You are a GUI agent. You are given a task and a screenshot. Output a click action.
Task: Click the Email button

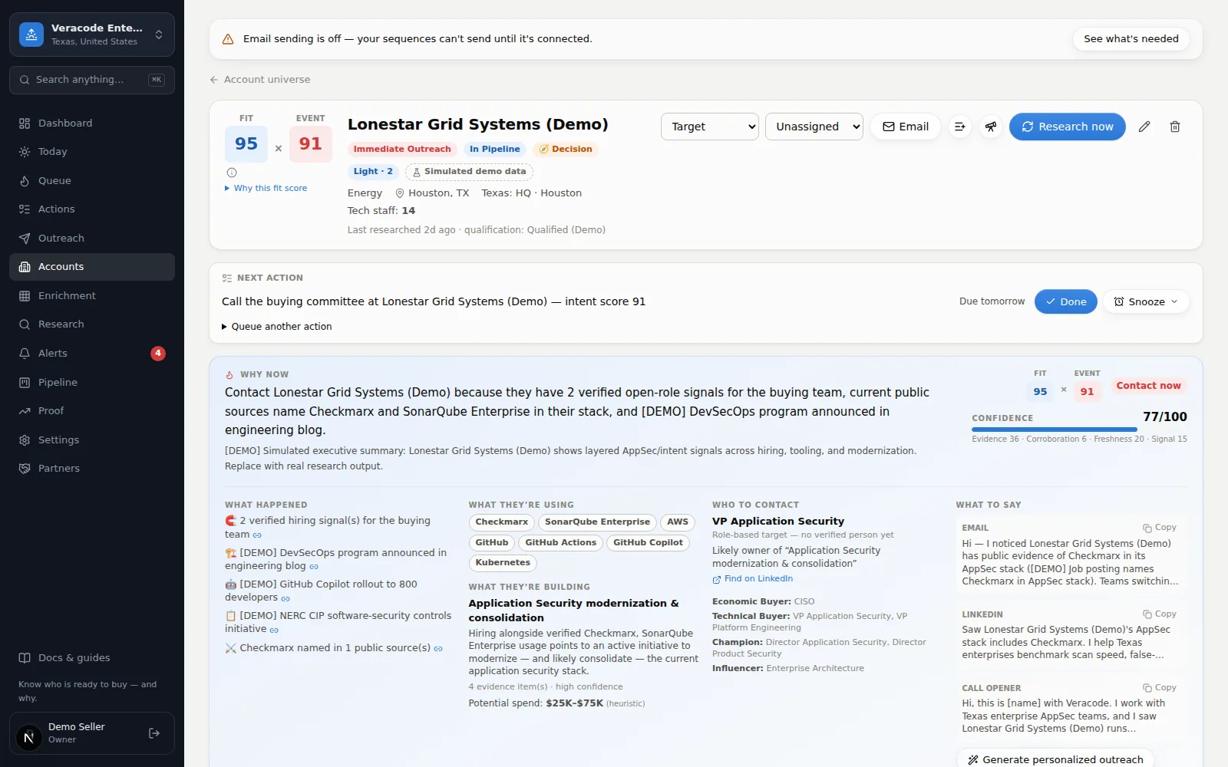click(x=906, y=127)
